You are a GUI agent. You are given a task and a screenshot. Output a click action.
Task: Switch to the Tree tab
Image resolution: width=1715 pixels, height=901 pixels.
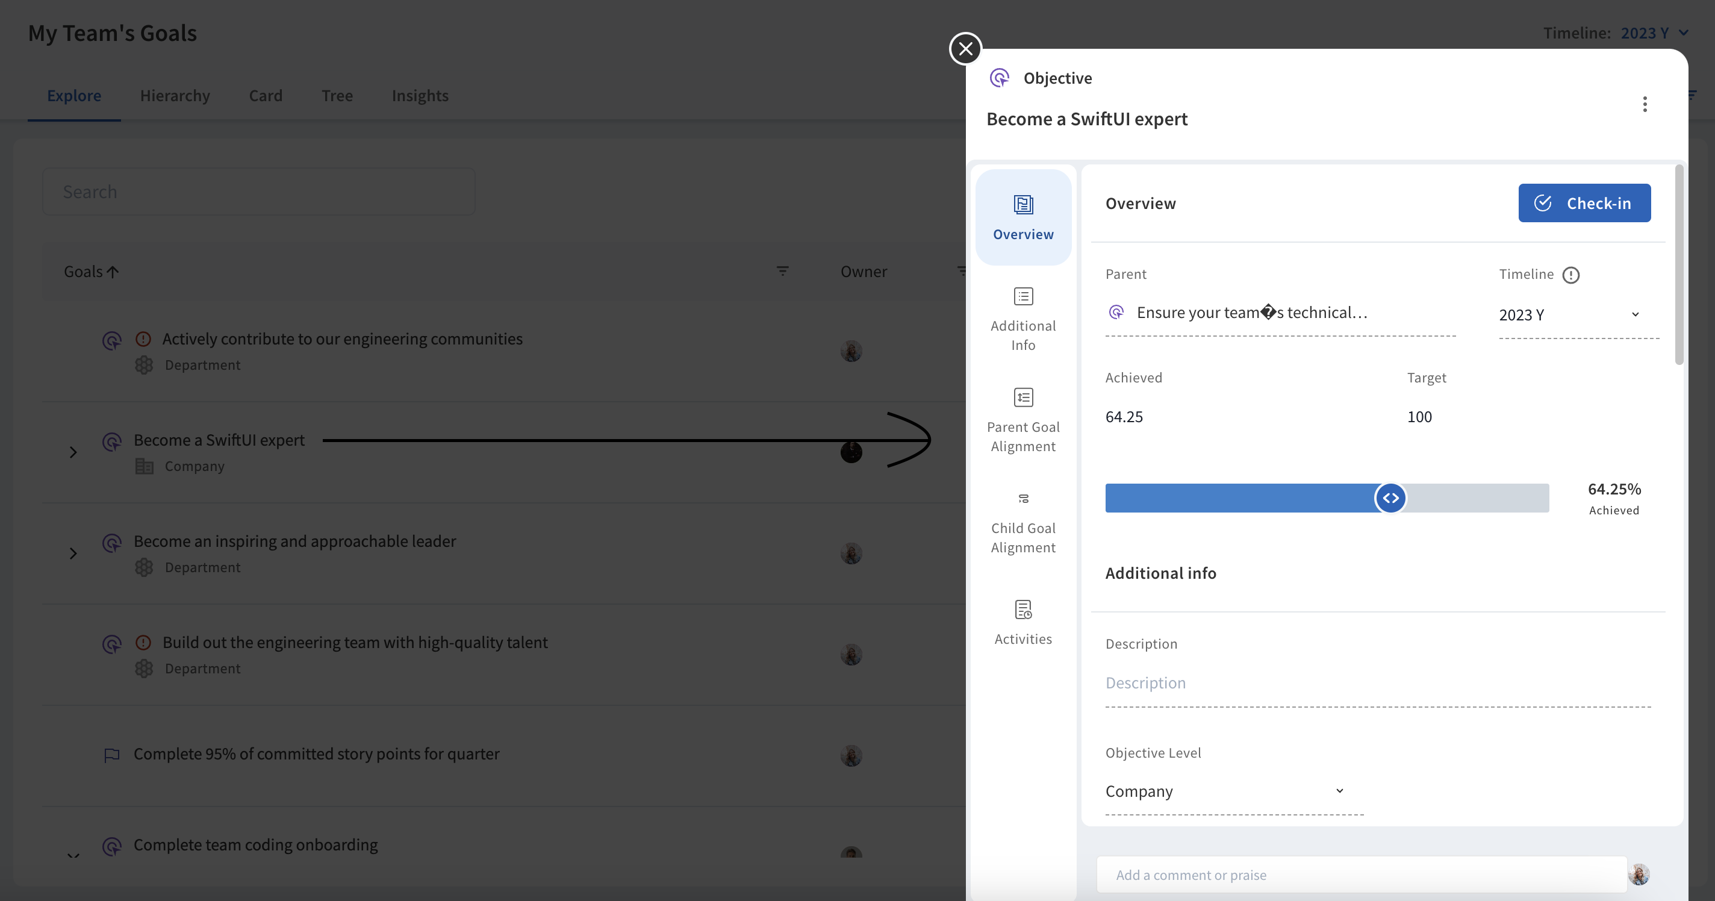[337, 95]
